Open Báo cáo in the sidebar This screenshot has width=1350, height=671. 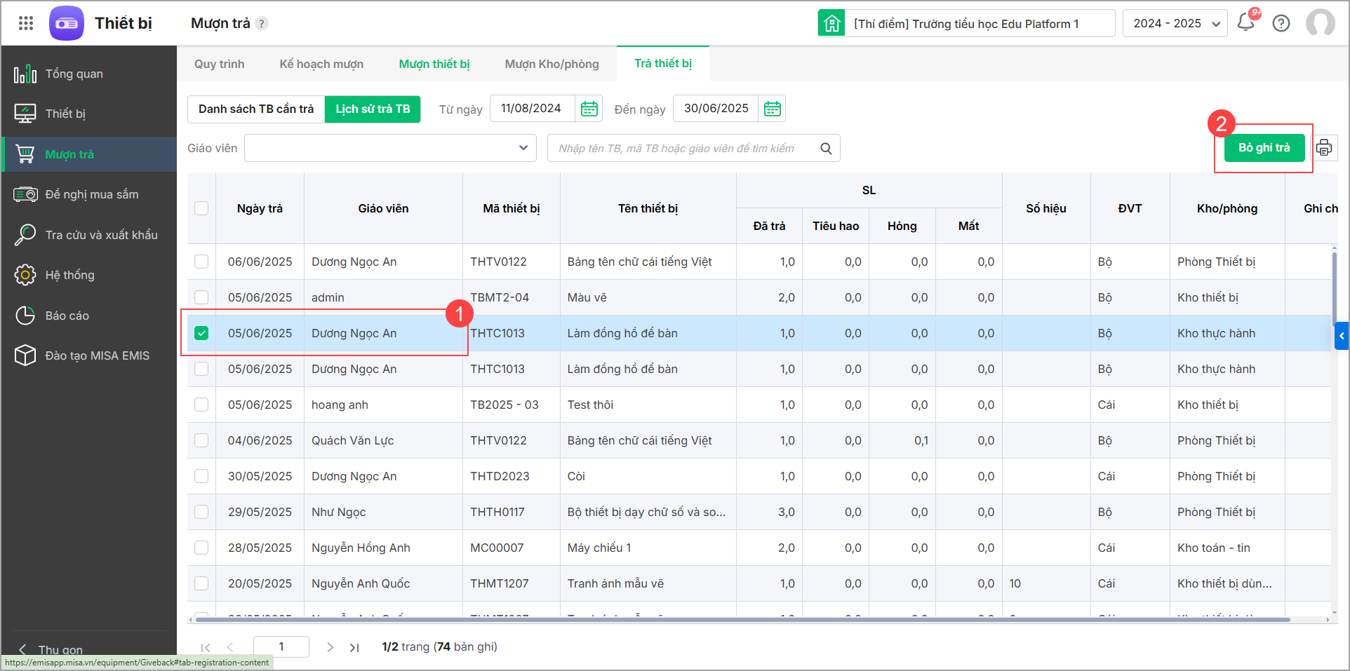click(67, 316)
